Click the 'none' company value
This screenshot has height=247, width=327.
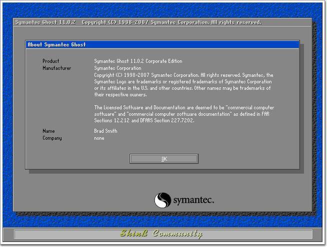99,138
